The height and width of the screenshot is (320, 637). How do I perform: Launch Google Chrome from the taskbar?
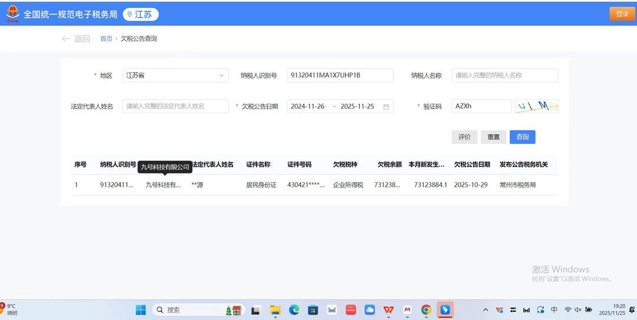click(426, 310)
